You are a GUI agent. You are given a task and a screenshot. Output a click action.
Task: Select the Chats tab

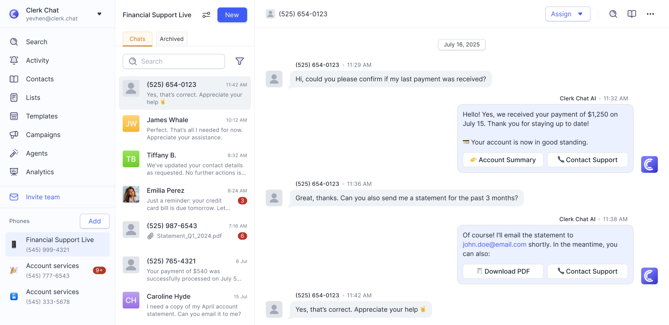click(137, 39)
